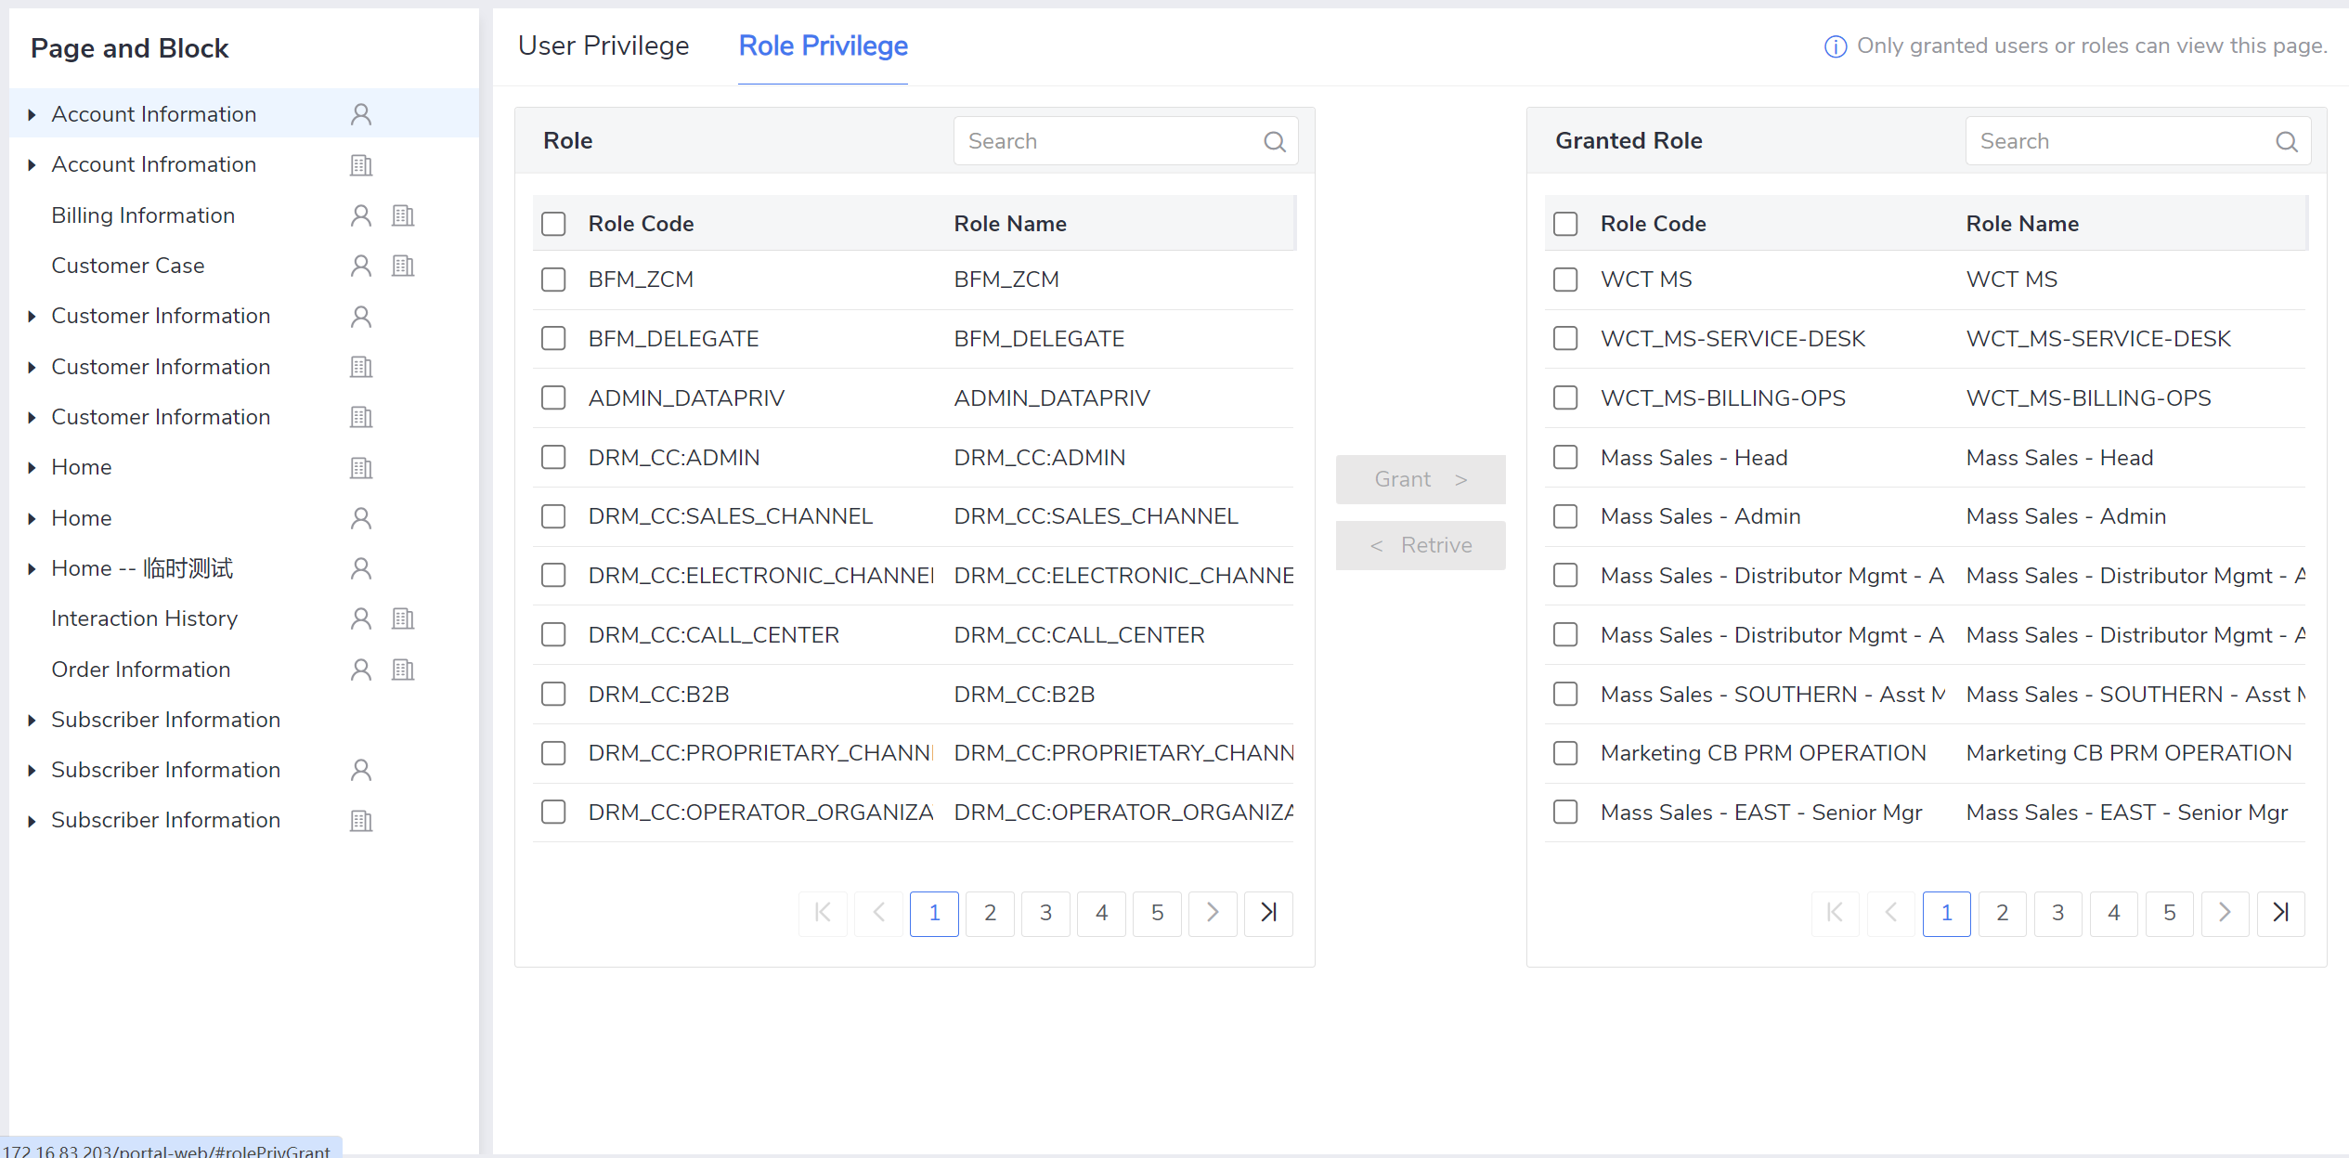Click the building icon beside Customer Case
The width and height of the screenshot is (2349, 1158).
pos(403,266)
